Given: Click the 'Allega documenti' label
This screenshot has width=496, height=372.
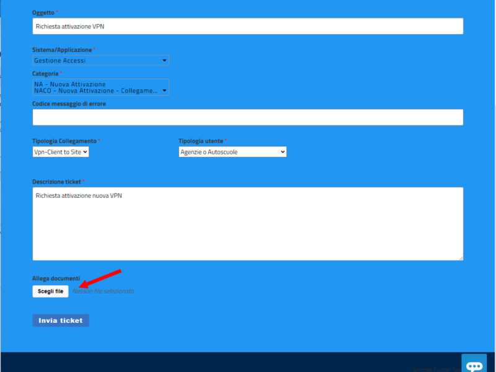Looking at the screenshot, I should (56, 278).
